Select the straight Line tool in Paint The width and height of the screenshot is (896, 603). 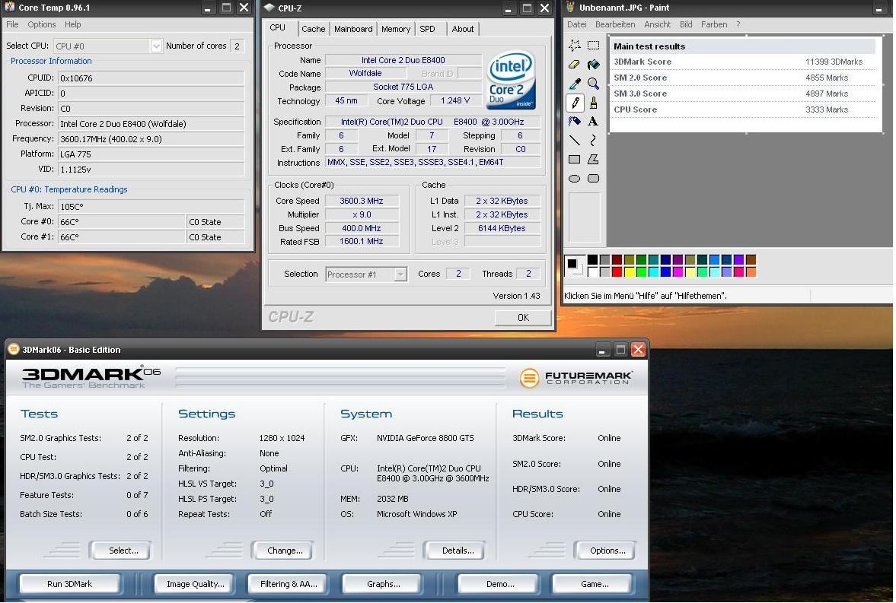tap(574, 140)
